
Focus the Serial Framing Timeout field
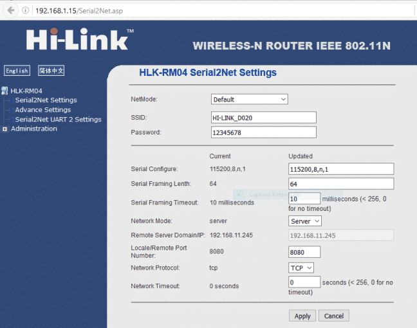coord(304,199)
